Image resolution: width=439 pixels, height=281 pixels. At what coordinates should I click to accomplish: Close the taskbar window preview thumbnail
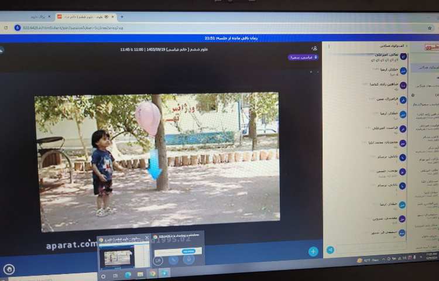[x=147, y=238]
